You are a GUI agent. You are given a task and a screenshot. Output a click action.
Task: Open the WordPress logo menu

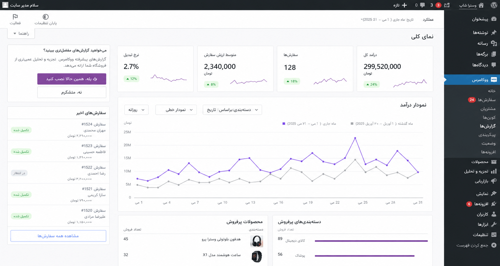[x=494, y=5]
